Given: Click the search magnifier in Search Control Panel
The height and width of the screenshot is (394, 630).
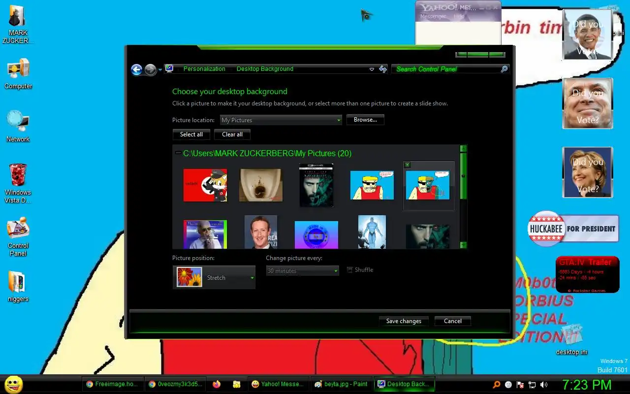Looking at the screenshot, I should tap(504, 69).
